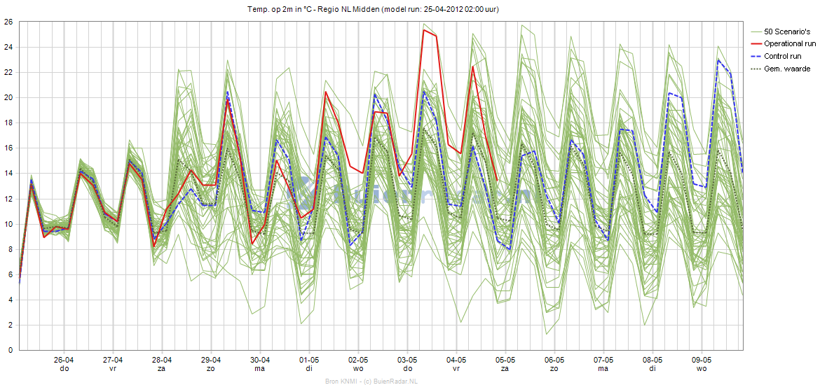Click the x-axis date label 26-04
The image size is (827, 385).
64,360
